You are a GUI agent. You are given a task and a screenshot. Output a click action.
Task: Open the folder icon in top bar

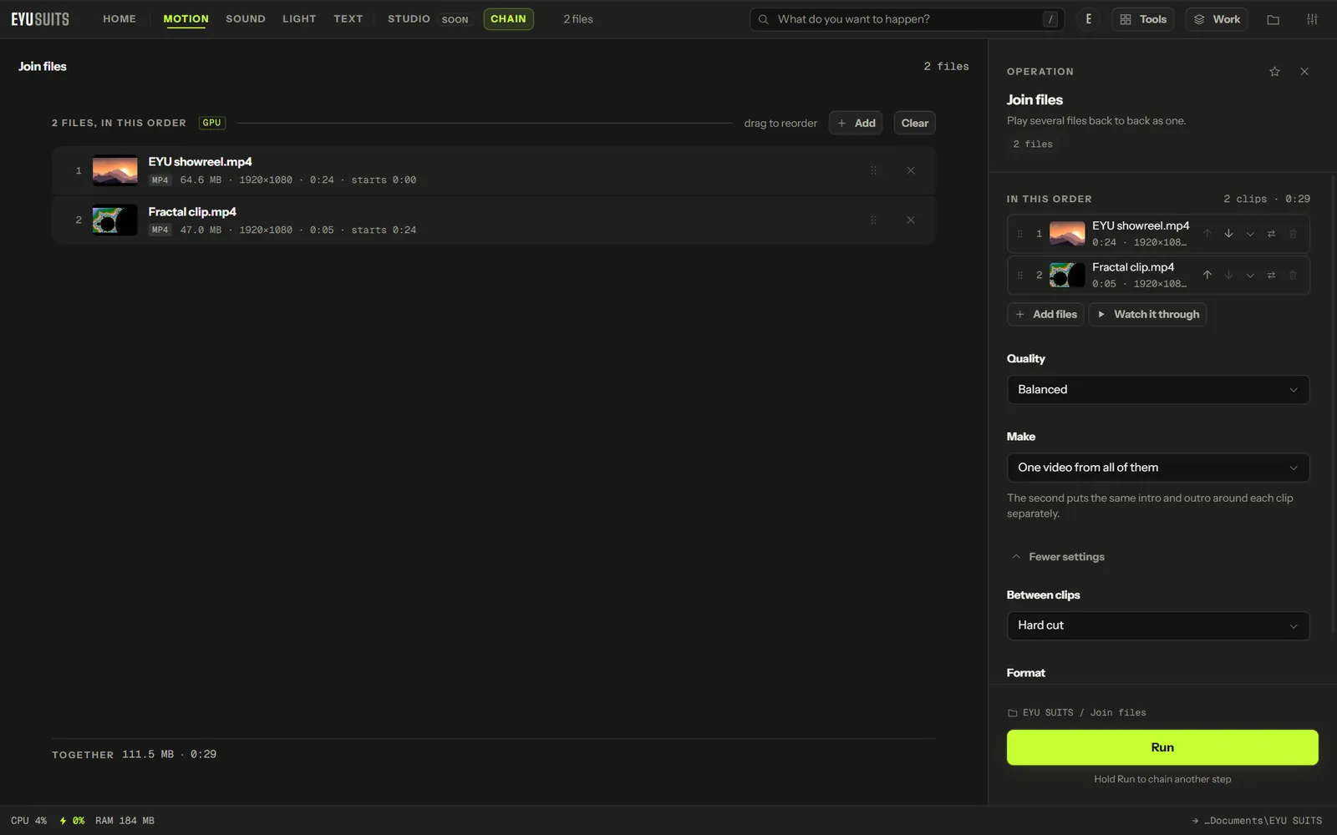point(1273,19)
